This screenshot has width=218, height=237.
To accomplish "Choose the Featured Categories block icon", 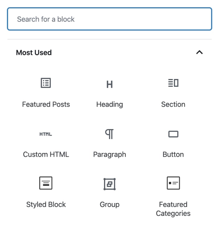I will coord(173,183).
